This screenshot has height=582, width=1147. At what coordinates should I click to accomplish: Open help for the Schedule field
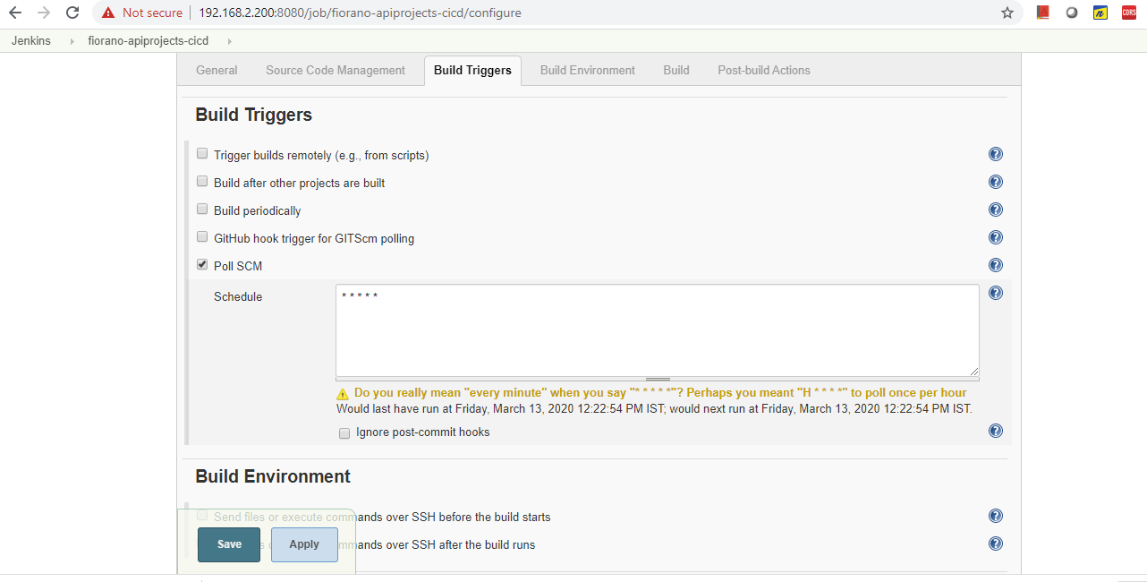[995, 293]
